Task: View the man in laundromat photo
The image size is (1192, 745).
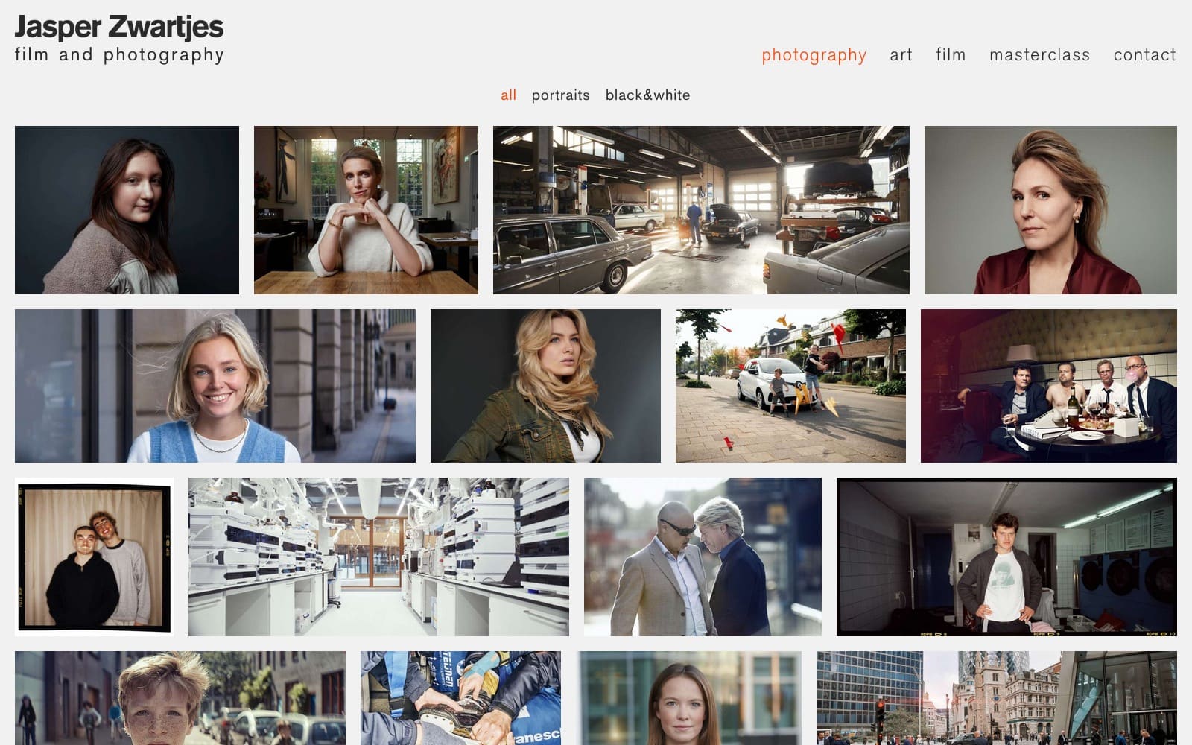Action: (1006, 557)
